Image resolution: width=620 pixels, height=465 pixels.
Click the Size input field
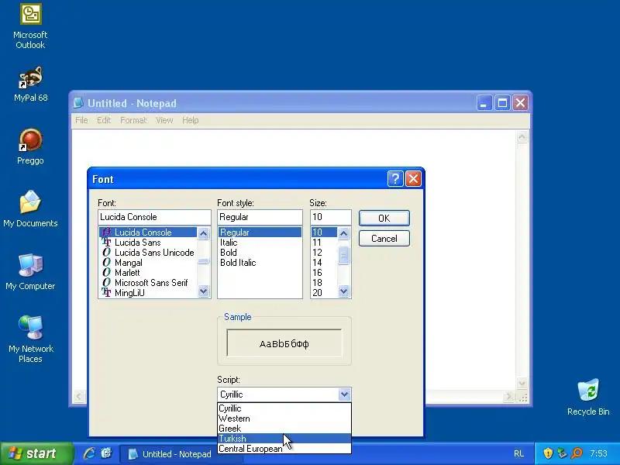click(331, 217)
